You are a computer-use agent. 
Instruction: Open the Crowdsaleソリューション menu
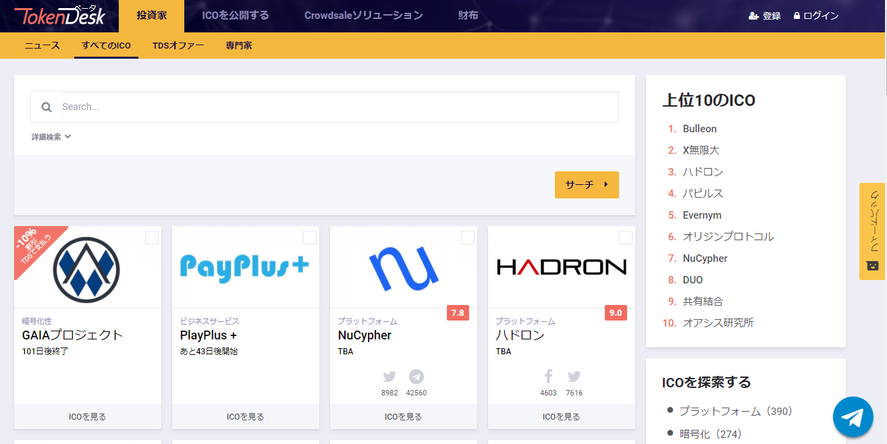[363, 16]
